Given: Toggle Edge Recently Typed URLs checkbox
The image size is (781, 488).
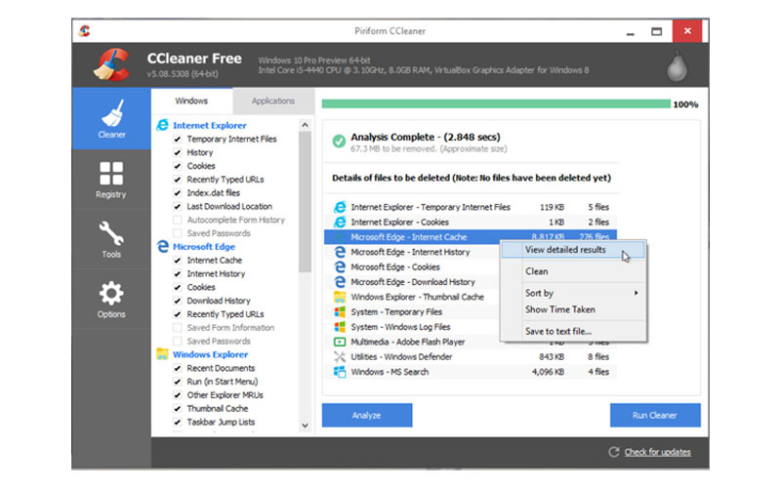Looking at the screenshot, I should point(178,313).
